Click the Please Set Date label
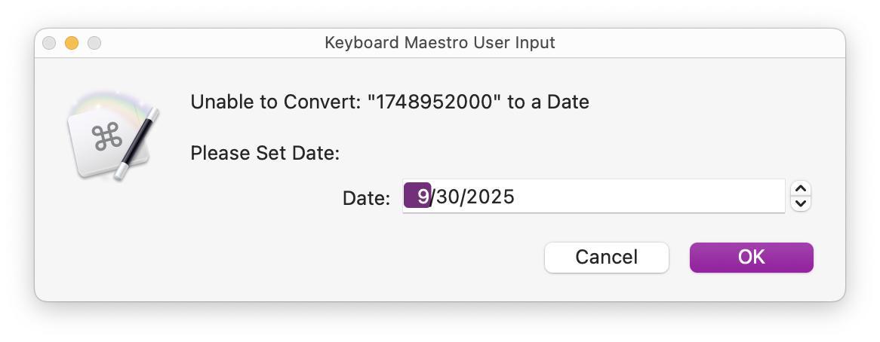 [265, 154]
